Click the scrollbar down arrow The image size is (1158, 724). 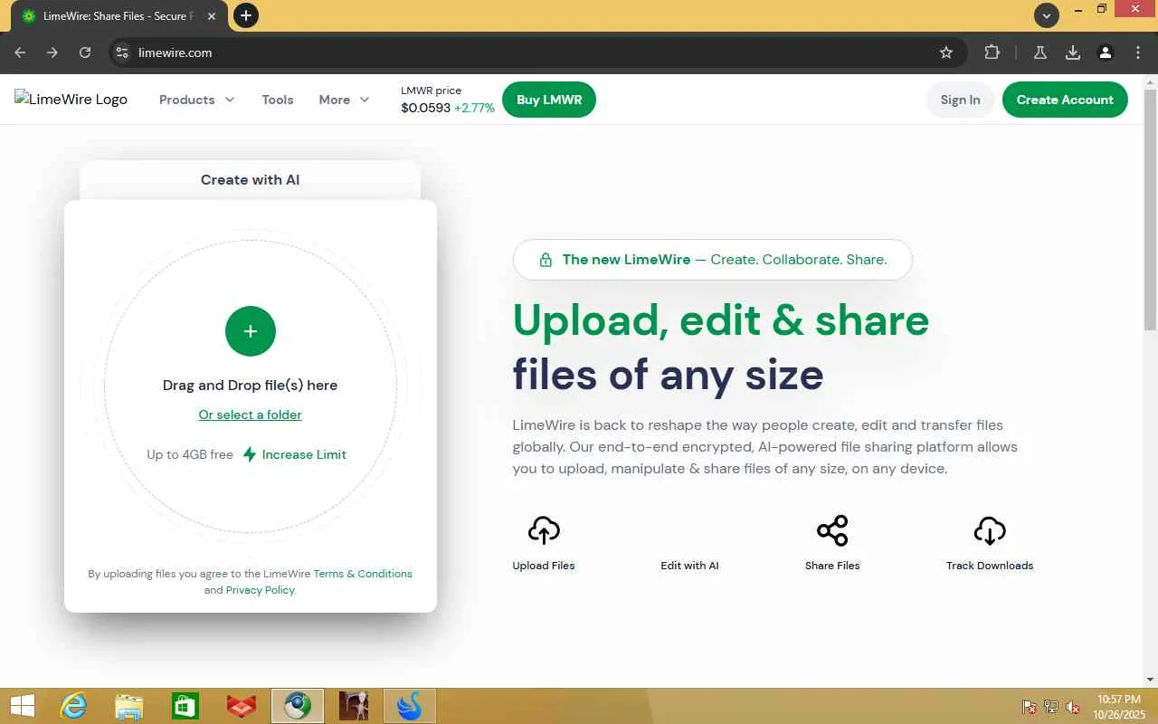(x=1151, y=680)
